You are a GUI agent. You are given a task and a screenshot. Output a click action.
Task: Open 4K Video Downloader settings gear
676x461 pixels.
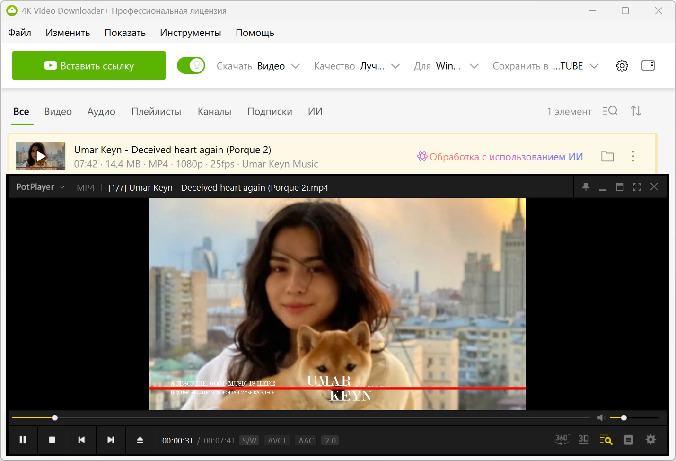pos(622,66)
